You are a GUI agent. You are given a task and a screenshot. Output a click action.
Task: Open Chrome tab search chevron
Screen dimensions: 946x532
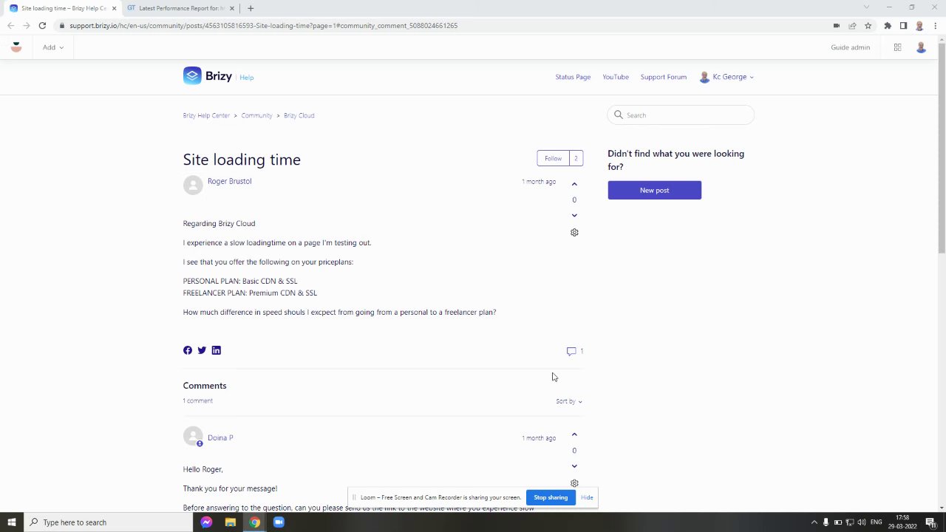(867, 7)
